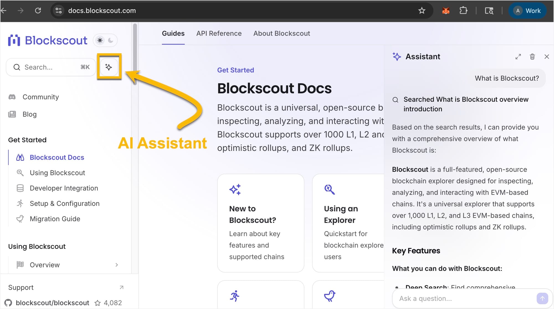Screen dimensions: 554x309
Task: Select the Migration Guide icon
Action: [20, 219]
